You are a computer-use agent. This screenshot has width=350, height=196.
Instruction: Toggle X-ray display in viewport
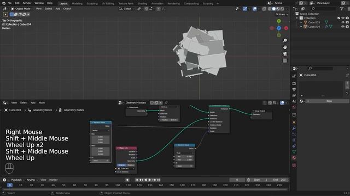[x=264, y=9]
